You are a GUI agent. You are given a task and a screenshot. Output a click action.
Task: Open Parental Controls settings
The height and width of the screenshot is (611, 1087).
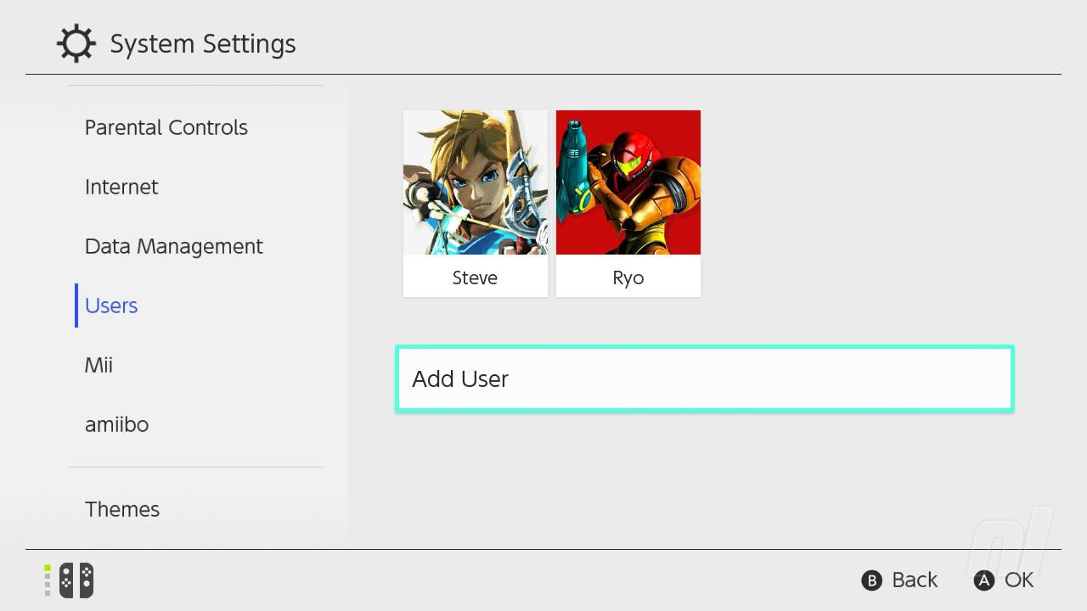tap(166, 127)
